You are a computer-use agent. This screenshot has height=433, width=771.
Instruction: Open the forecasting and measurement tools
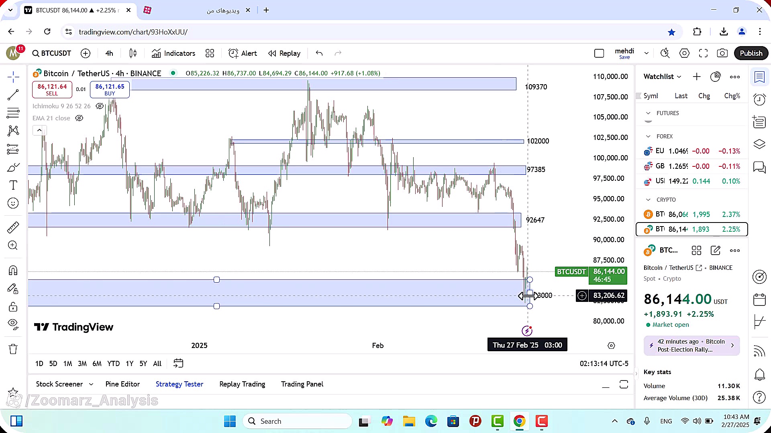click(x=13, y=149)
